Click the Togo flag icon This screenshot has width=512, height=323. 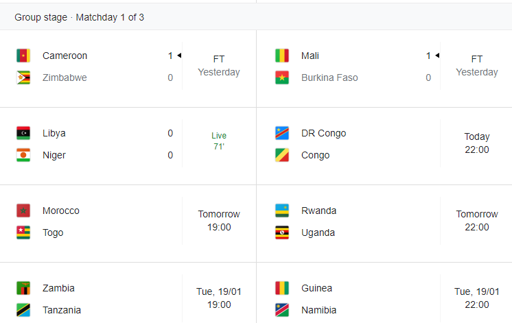(23, 232)
